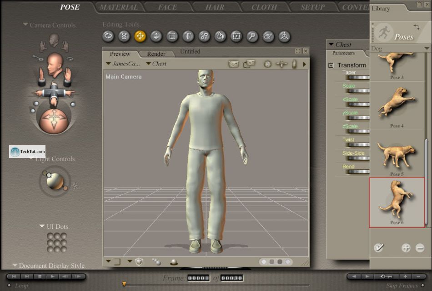Screen dimensions: 432x291
Task: Click the cross-arms Move XZ camera control
Action: [x=54, y=94]
